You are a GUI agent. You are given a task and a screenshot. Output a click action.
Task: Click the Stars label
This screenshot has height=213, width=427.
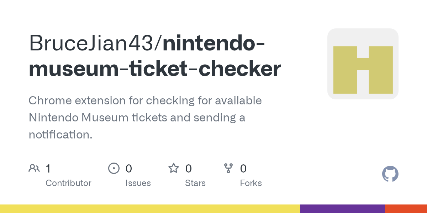pos(195,183)
